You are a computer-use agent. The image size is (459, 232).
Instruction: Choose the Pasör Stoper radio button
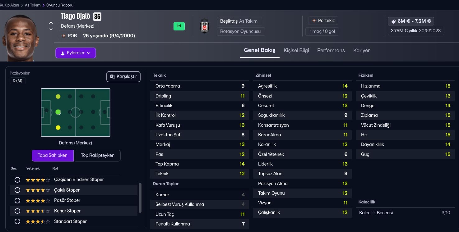click(x=17, y=200)
